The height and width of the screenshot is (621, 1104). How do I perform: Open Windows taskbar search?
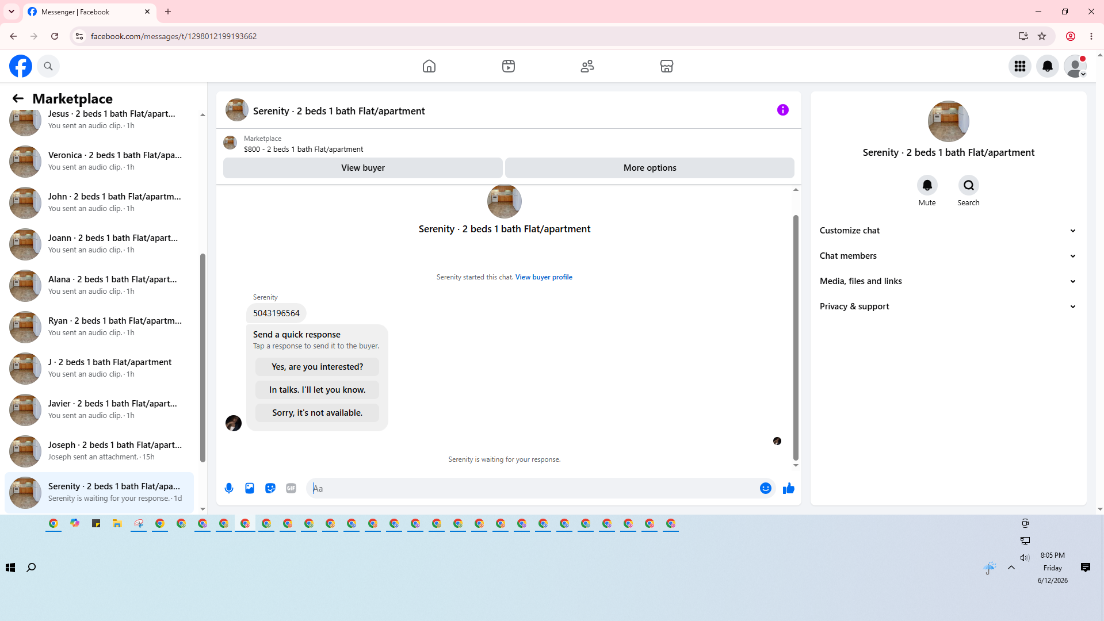pos(31,568)
